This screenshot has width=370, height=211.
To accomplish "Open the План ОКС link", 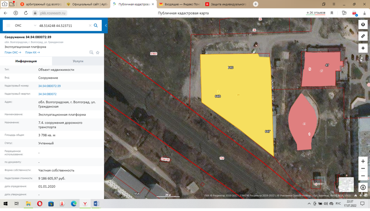I will pyautogui.click(x=13, y=53).
